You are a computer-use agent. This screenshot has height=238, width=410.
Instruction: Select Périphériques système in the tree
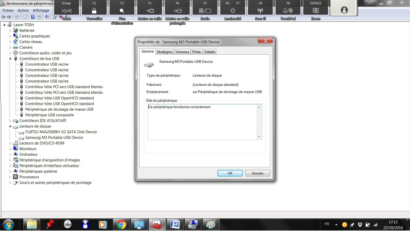pos(38,171)
